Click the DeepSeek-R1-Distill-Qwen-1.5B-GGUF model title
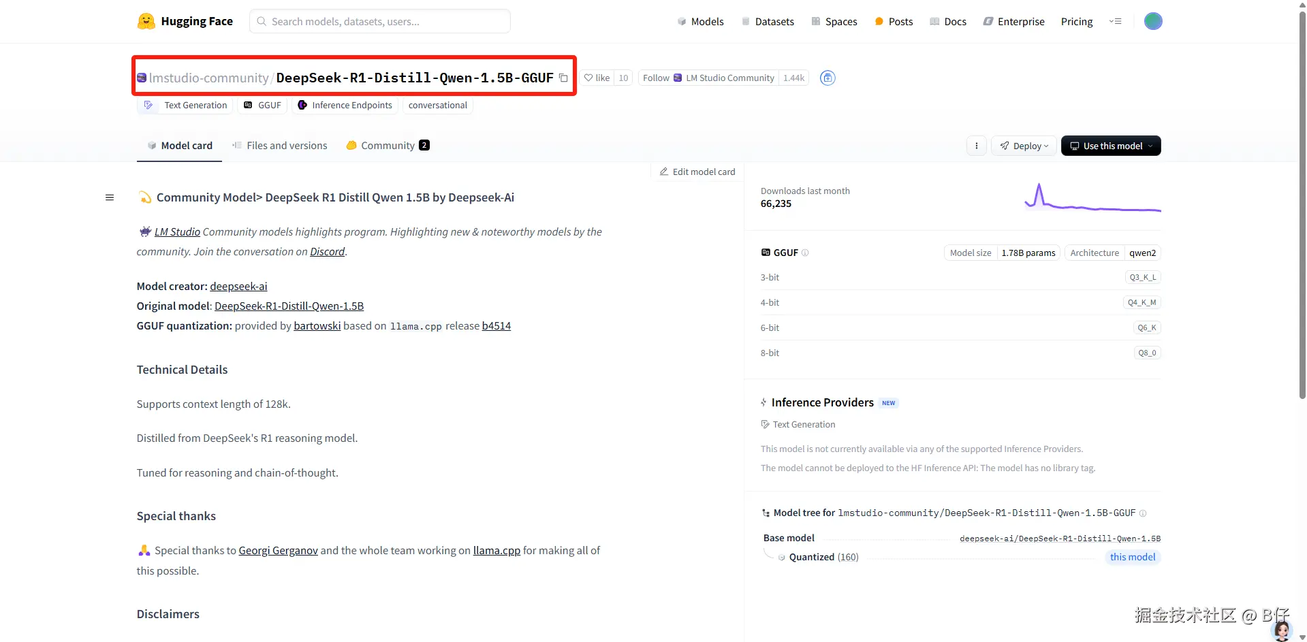The image size is (1307, 642). coord(415,78)
